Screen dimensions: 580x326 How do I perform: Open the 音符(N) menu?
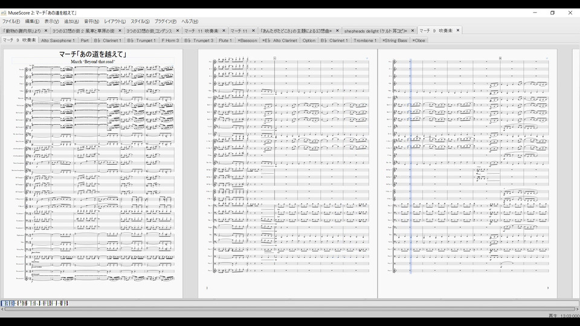click(91, 22)
